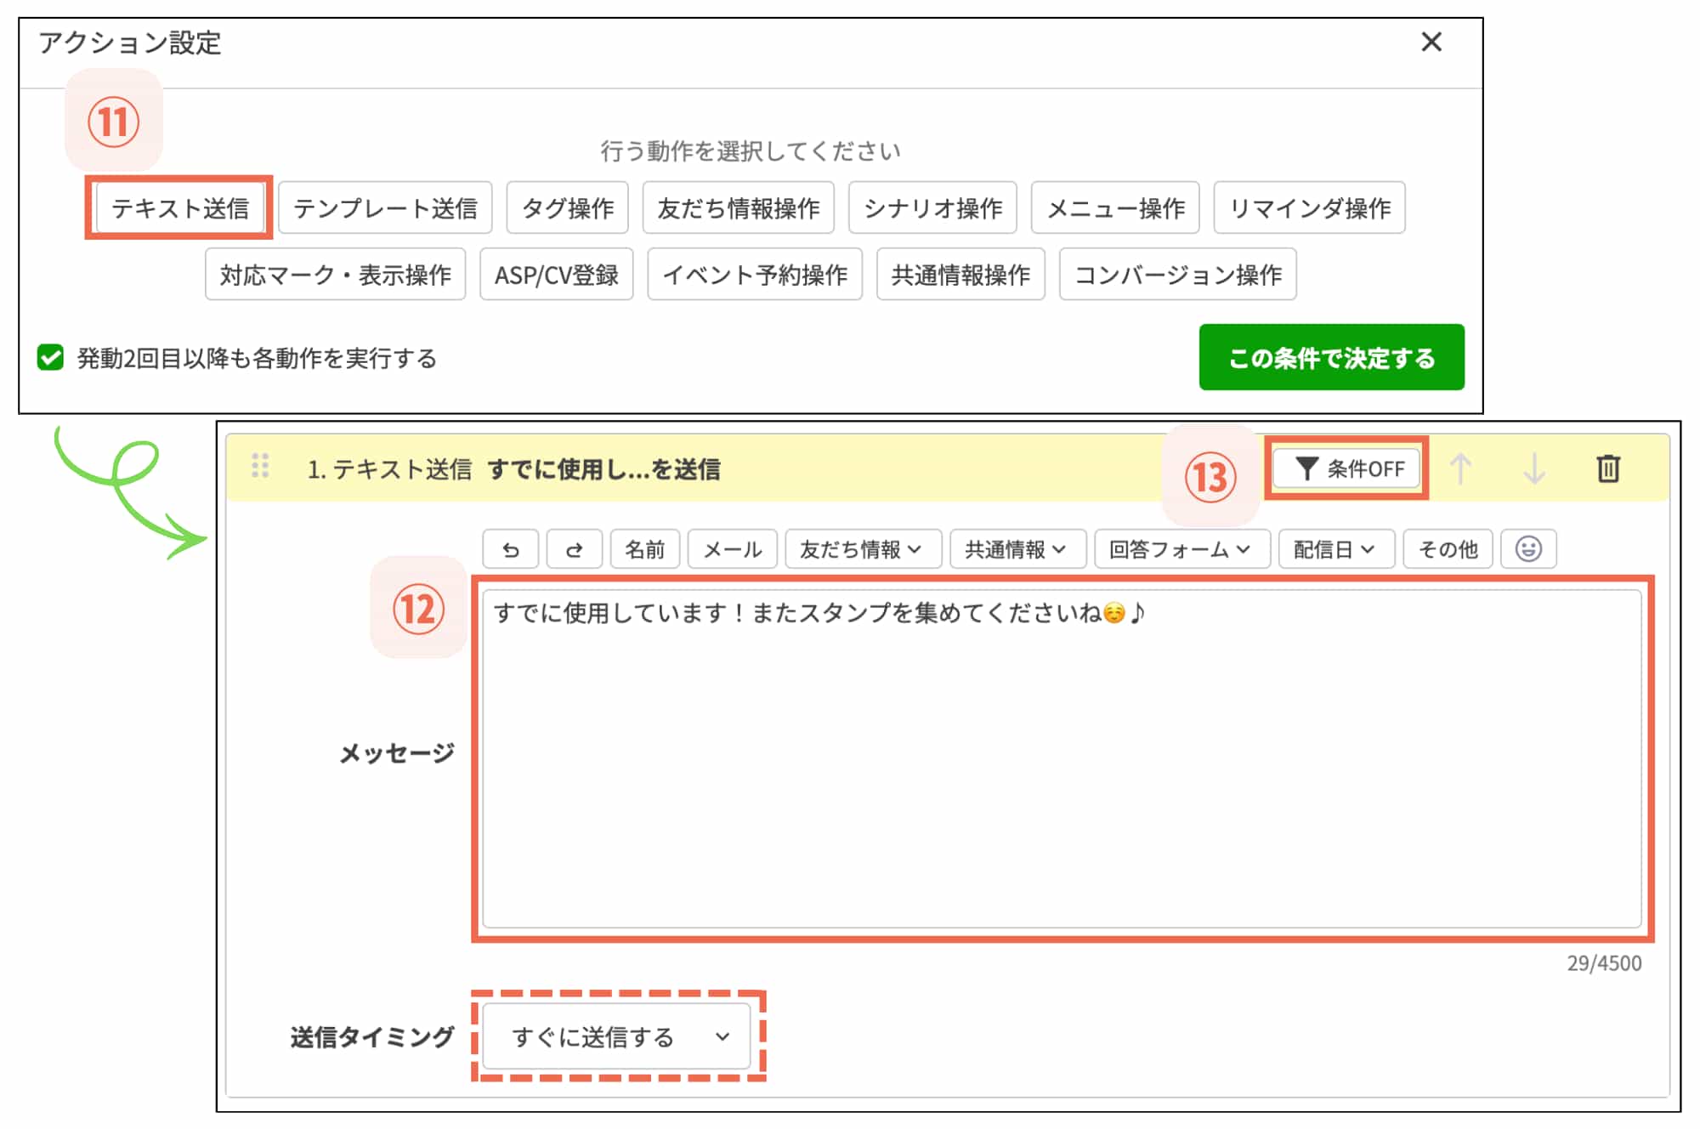Open the すぐに送信する timing dropdown
The width and height of the screenshot is (1700, 1129).
(616, 1036)
